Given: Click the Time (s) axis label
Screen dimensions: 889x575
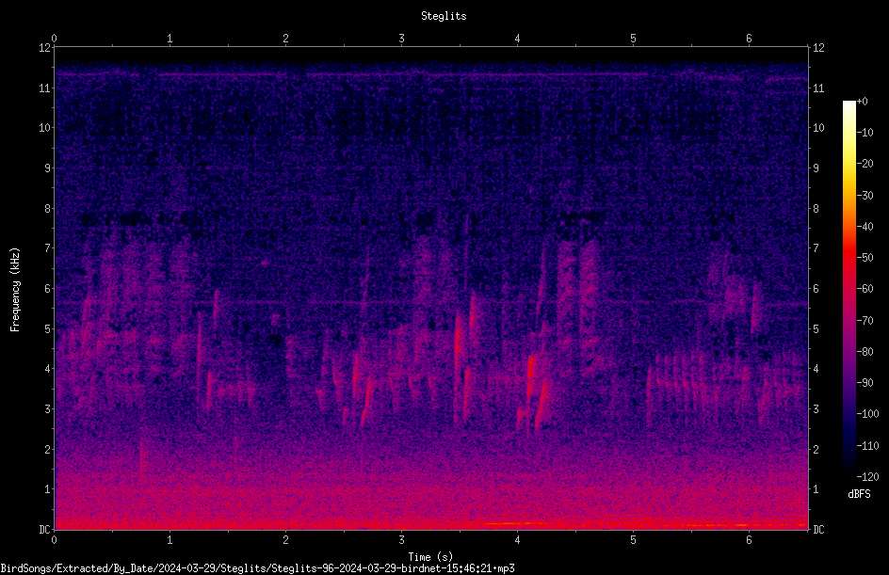Looking at the screenshot, I should 430,557.
